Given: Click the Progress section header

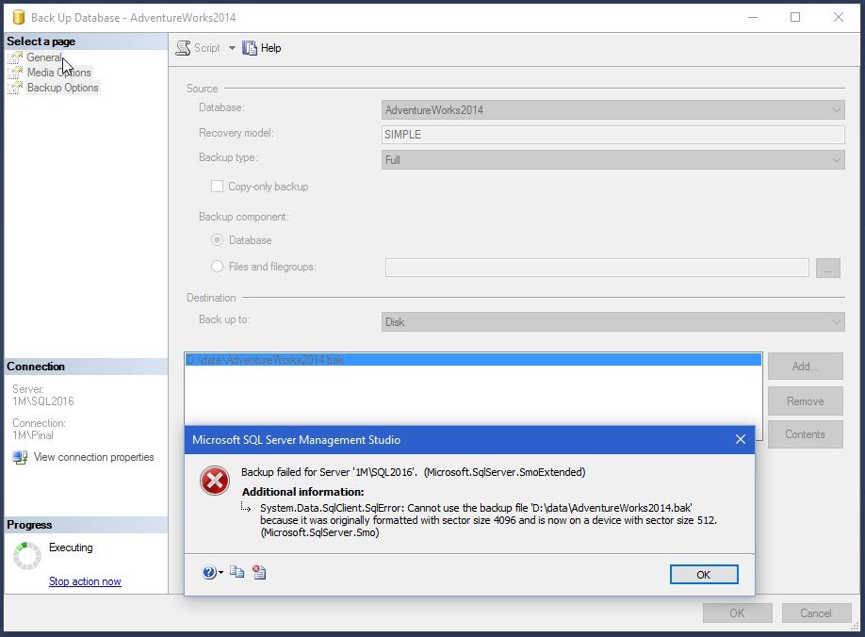Looking at the screenshot, I should 86,525.
